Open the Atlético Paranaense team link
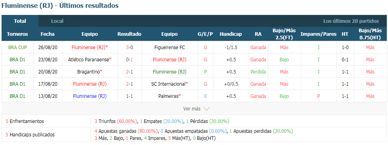The width and height of the screenshot is (388, 145). 88,60
